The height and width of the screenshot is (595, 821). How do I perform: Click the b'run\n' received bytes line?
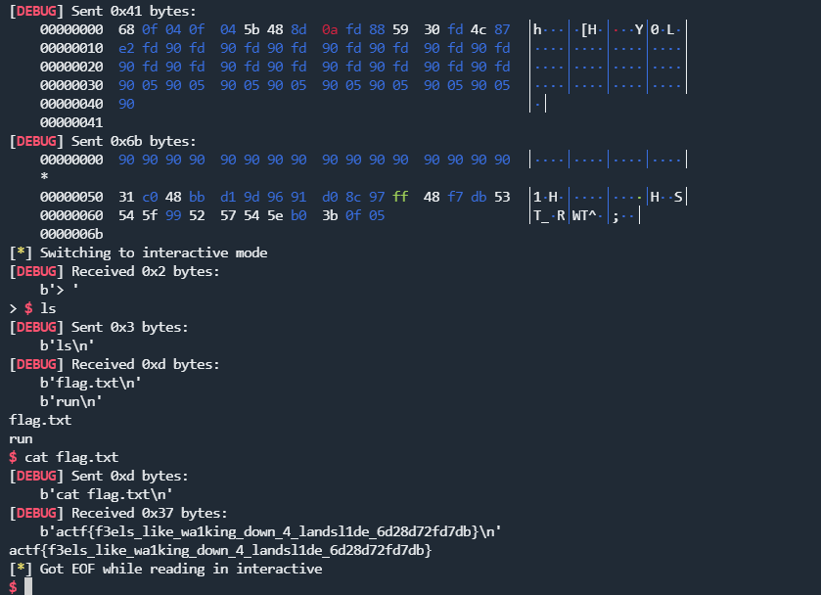70,401
